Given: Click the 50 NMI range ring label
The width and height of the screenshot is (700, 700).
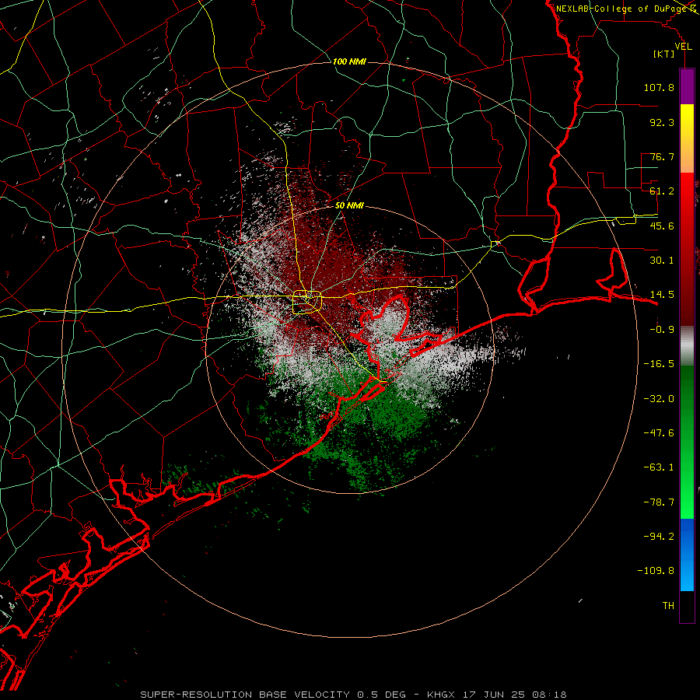Looking at the screenshot, I should point(349,206).
